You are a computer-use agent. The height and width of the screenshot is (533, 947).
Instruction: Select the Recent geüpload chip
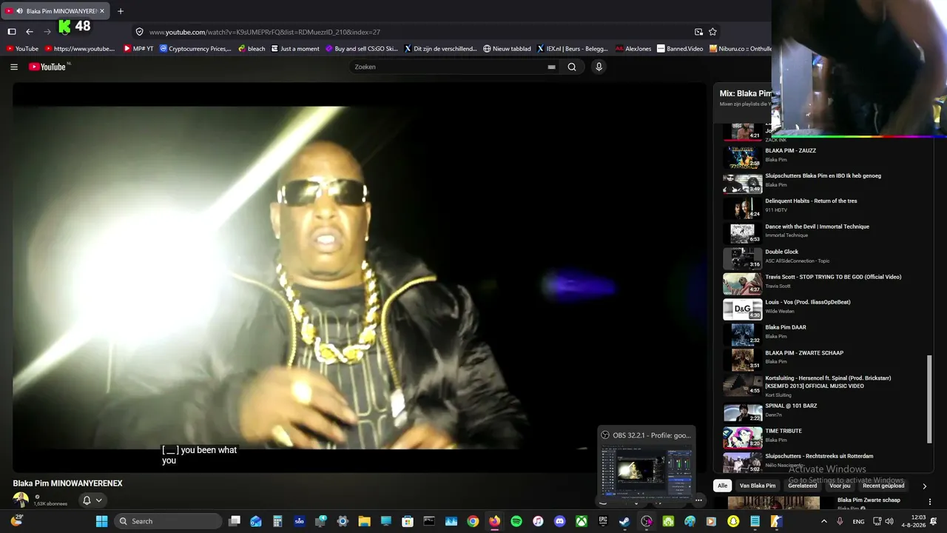(883, 486)
